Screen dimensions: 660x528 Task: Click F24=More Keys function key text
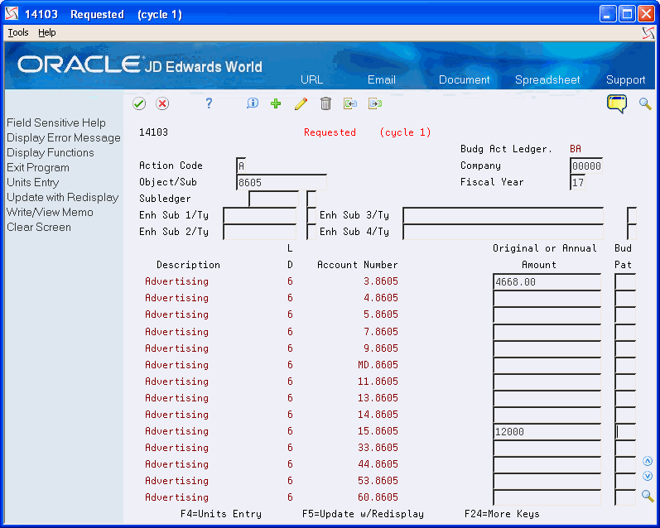click(502, 514)
